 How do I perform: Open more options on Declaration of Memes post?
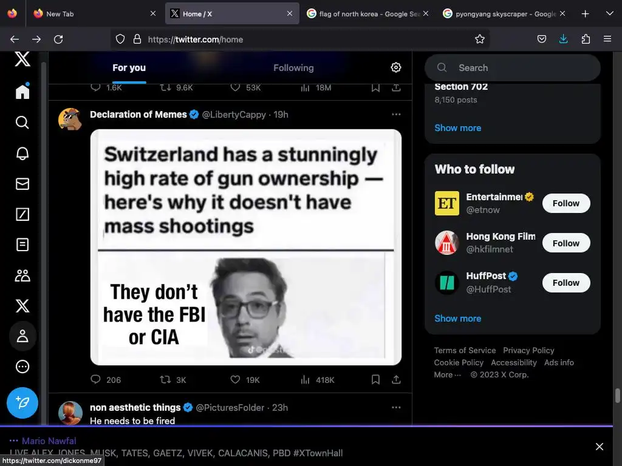pyautogui.click(x=396, y=114)
